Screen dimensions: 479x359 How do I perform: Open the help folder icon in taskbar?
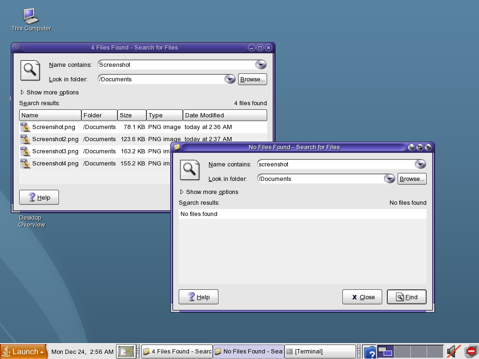coord(370,352)
